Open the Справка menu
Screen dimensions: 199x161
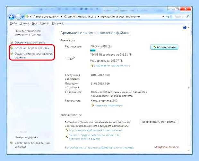point(57,23)
